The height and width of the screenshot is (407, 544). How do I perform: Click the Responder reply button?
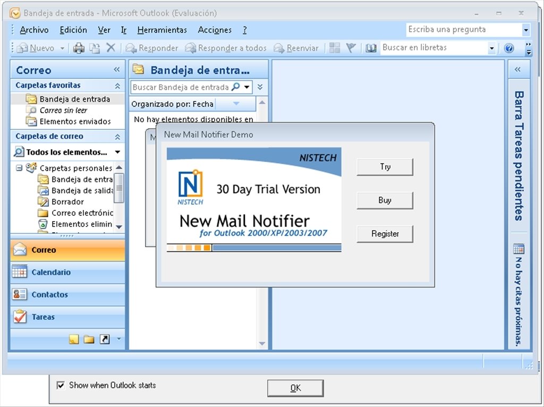(x=152, y=48)
